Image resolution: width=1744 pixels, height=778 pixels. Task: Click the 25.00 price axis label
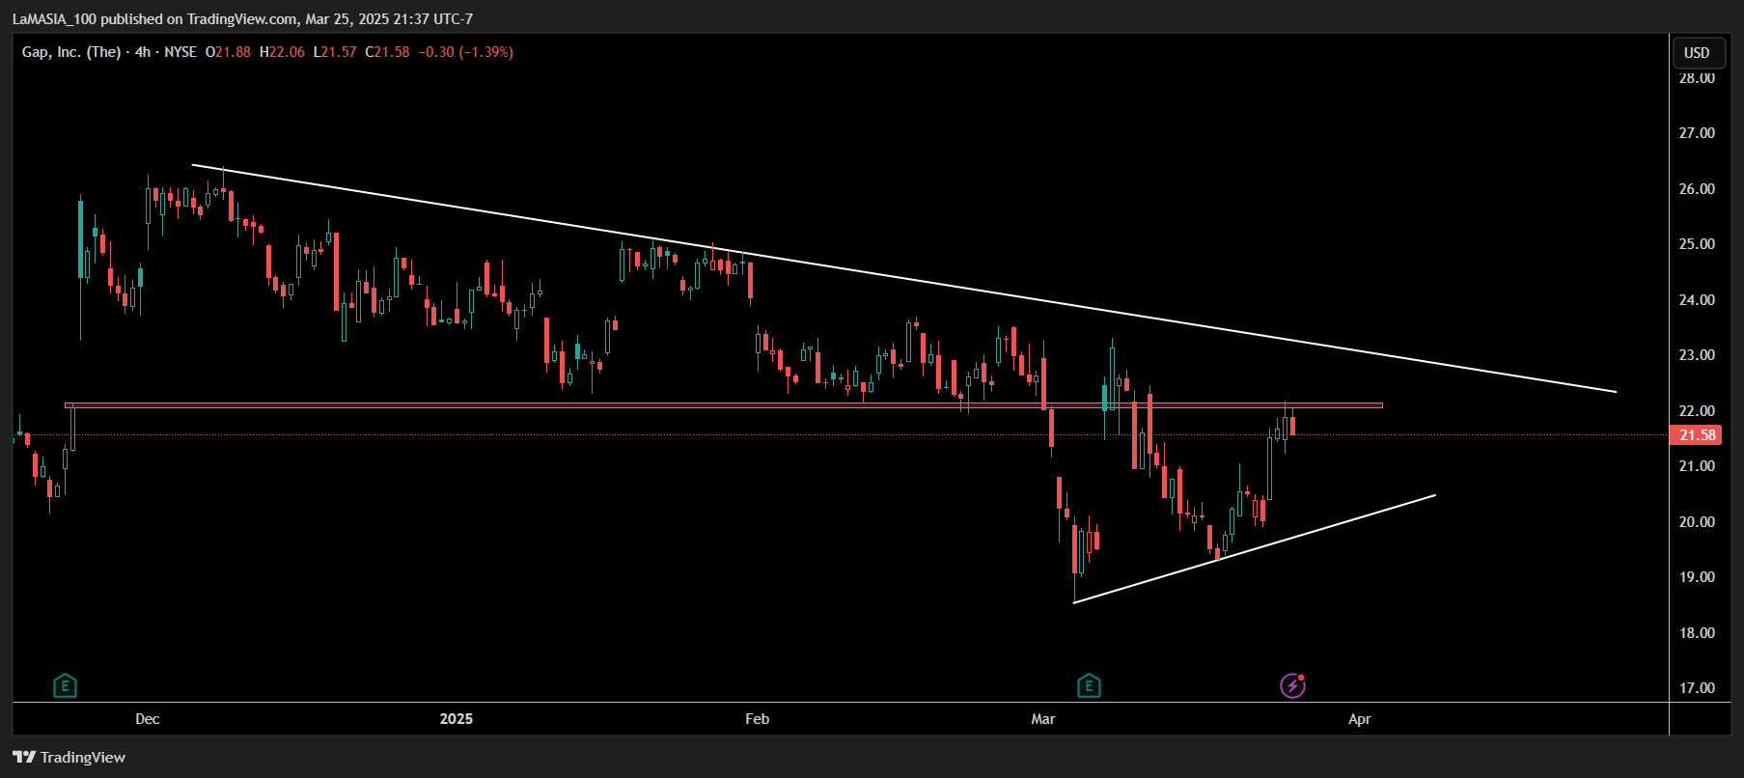(1697, 244)
